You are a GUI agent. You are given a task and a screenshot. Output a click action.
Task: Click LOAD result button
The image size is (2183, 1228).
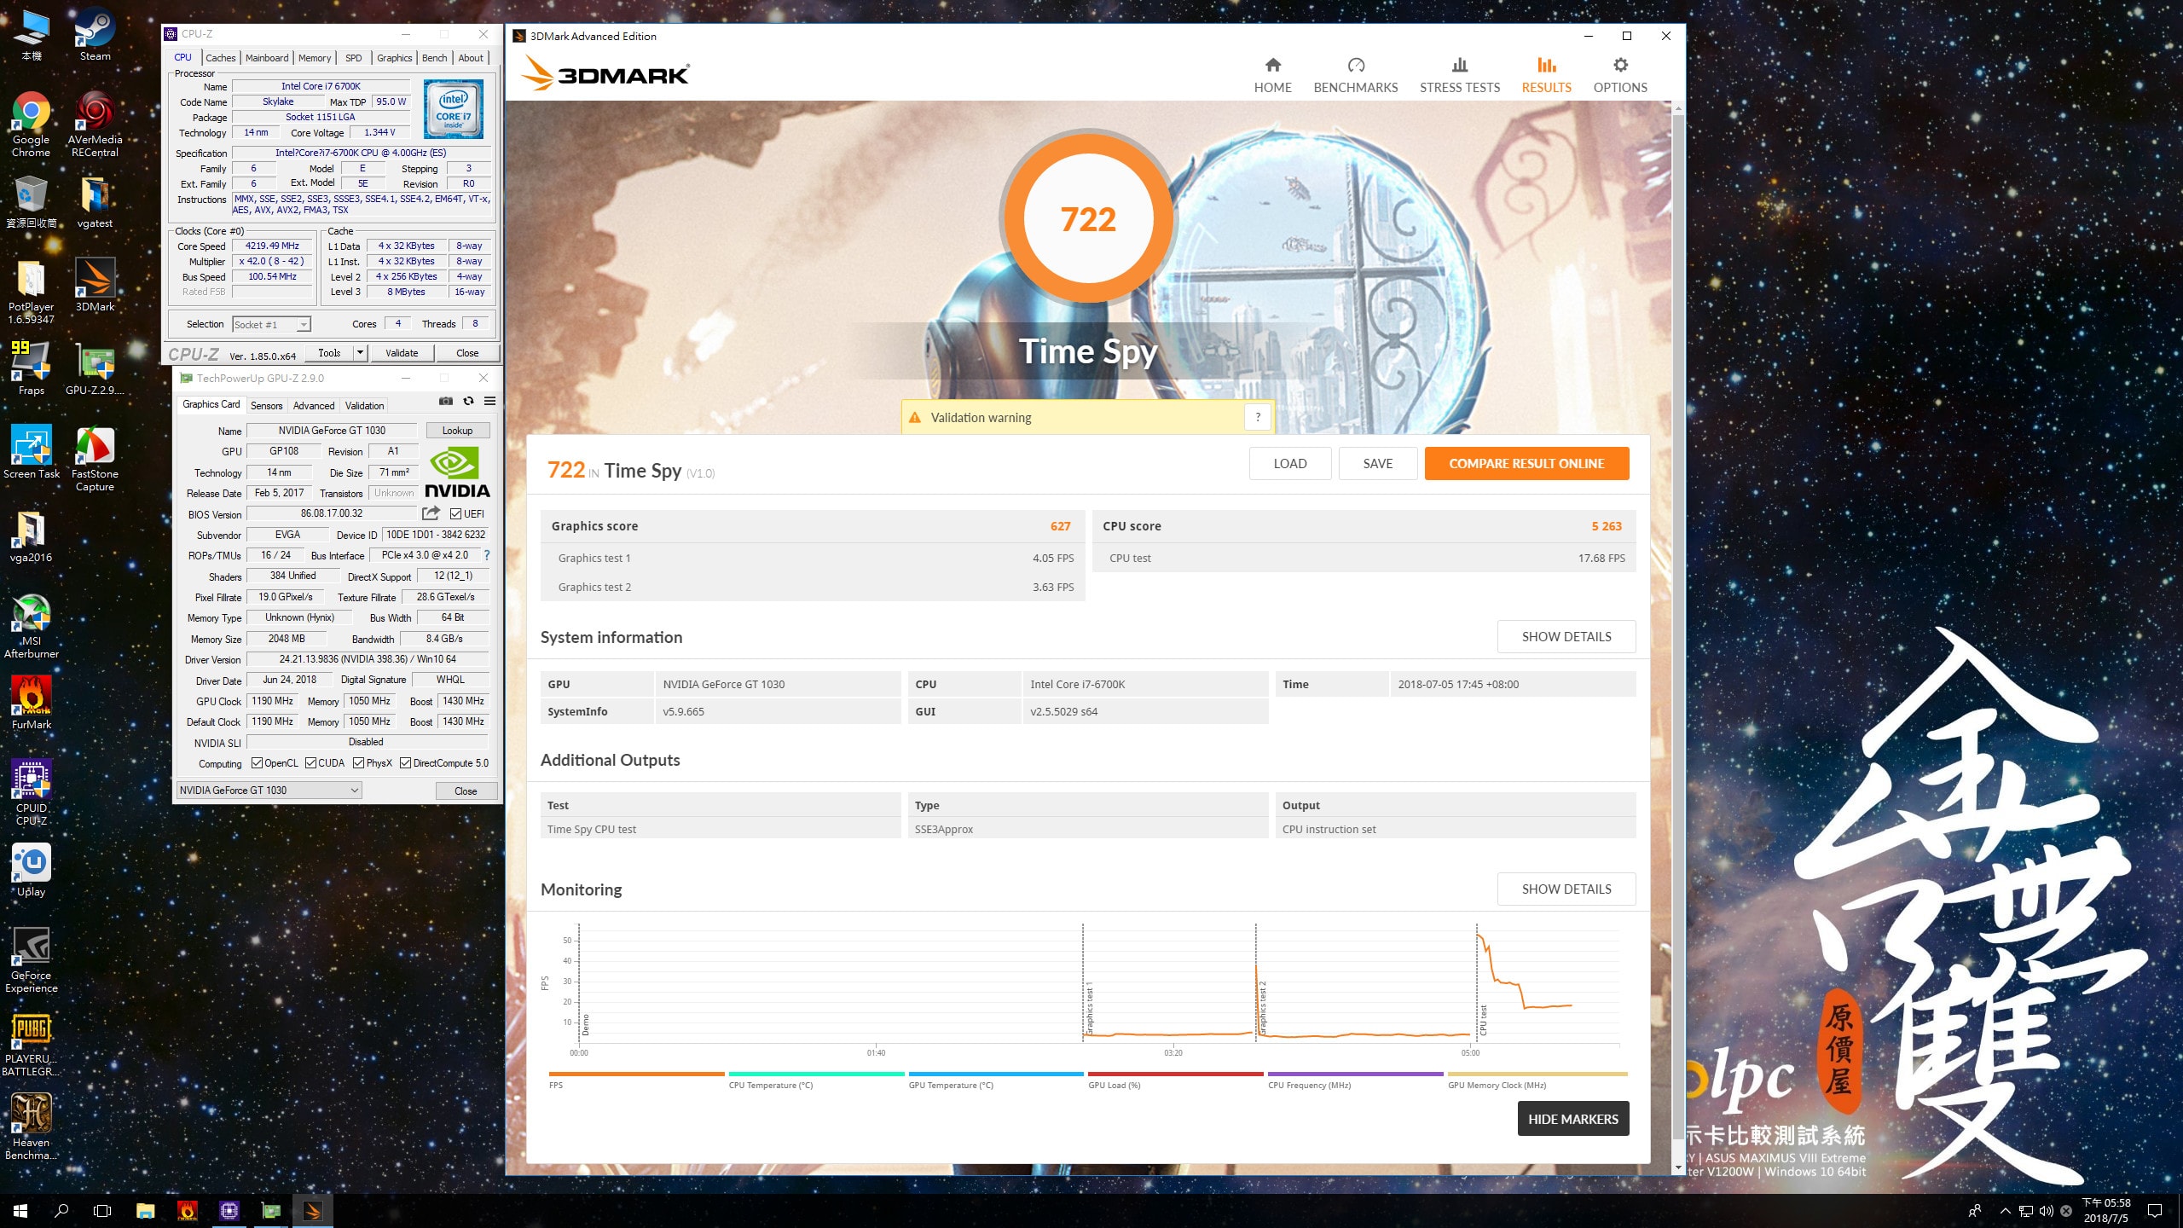1289,463
